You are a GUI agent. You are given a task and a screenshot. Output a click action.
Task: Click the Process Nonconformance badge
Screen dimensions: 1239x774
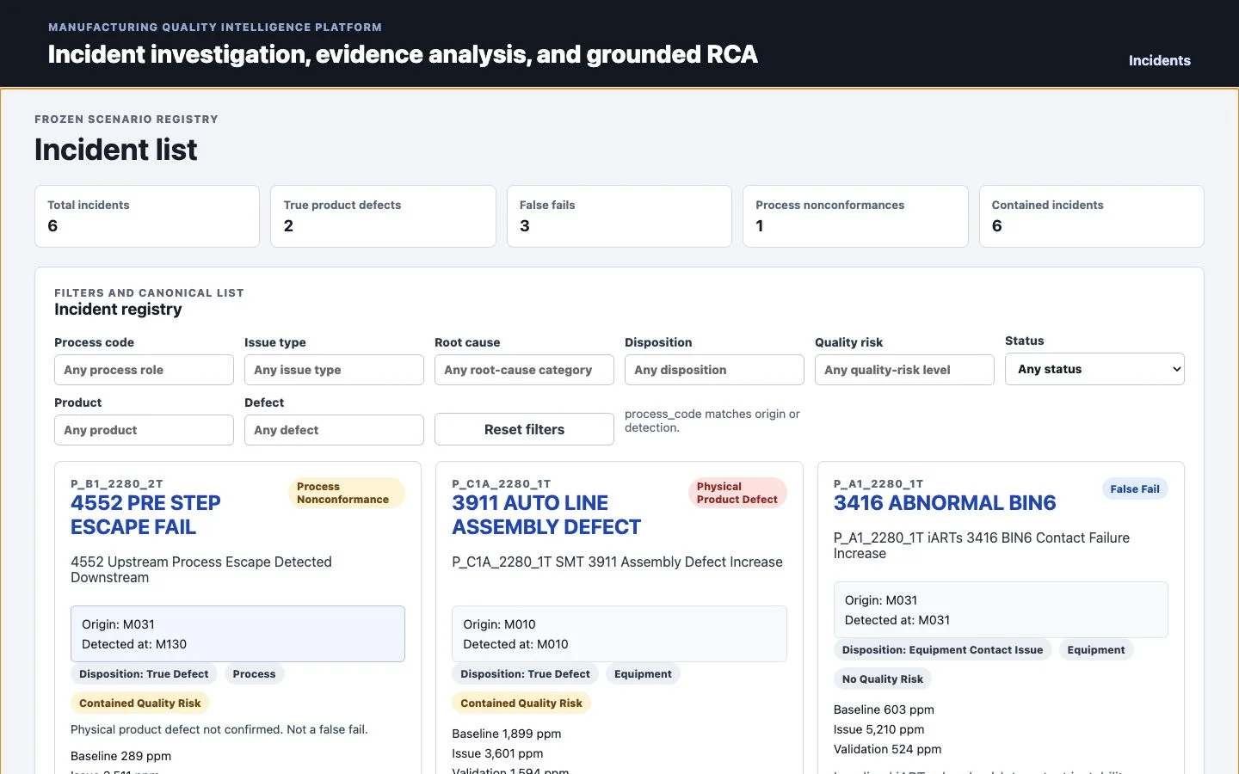(x=346, y=493)
